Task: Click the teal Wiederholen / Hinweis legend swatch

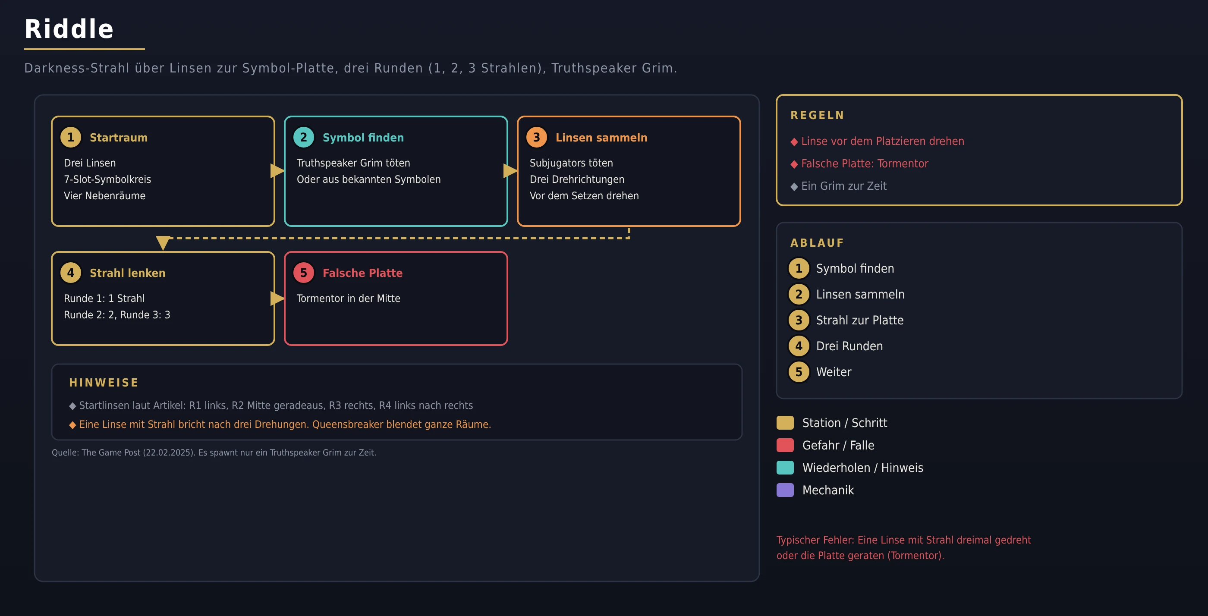Action: click(x=785, y=468)
